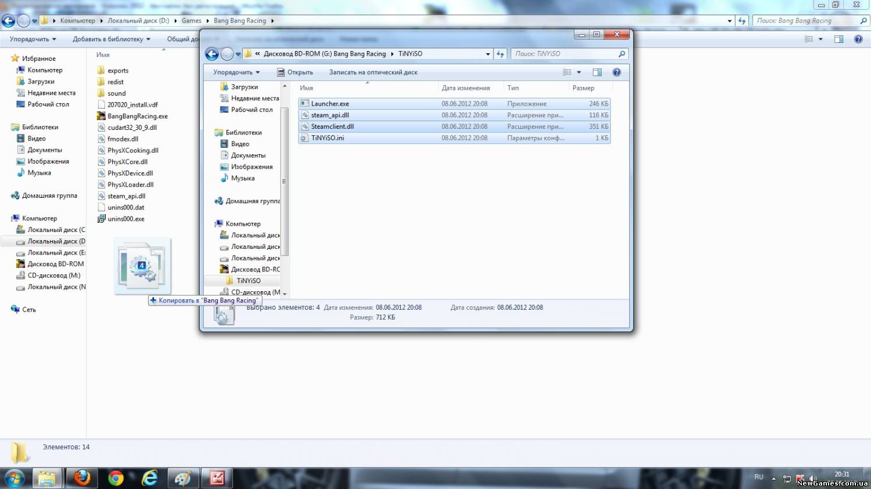Select unins000.exe file
The height and width of the screenshot is (489, 871).
(121, 219)
